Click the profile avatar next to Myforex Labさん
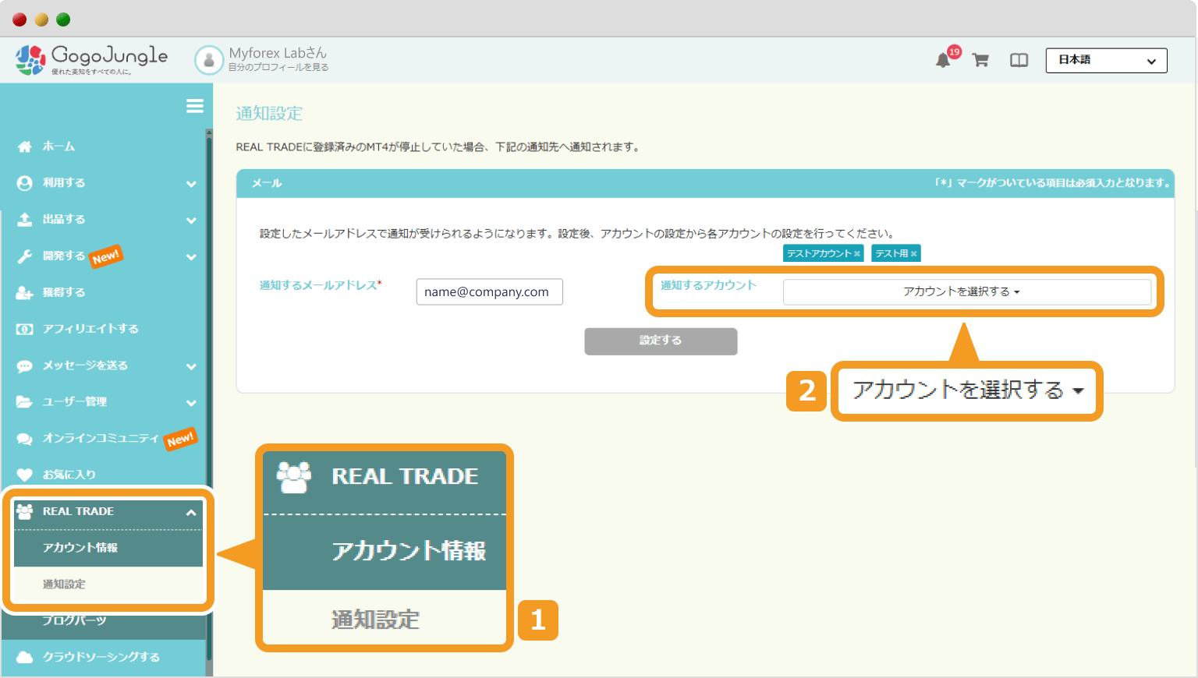The height and width of the screenshot is (678, 1198). [208, 60]
